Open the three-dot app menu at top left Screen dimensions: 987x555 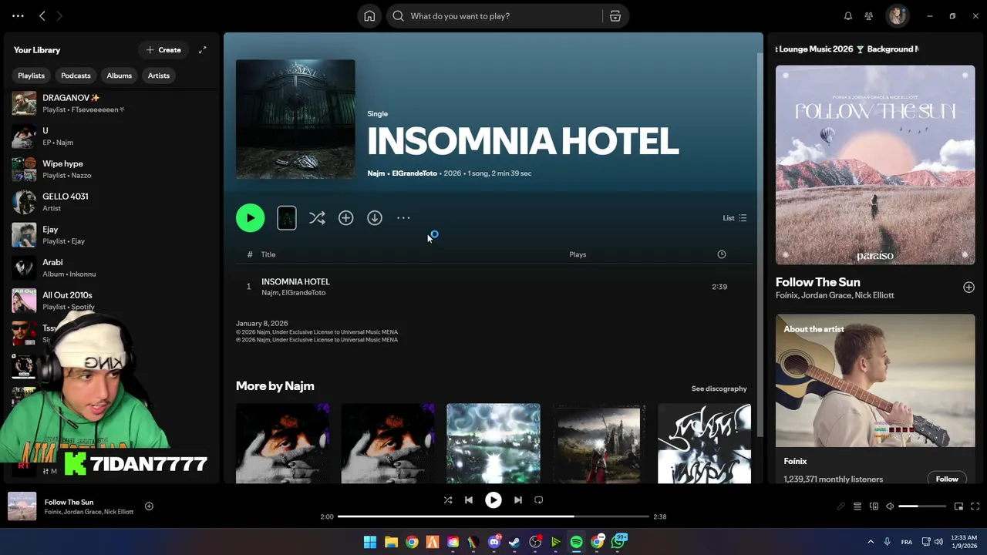19,16
